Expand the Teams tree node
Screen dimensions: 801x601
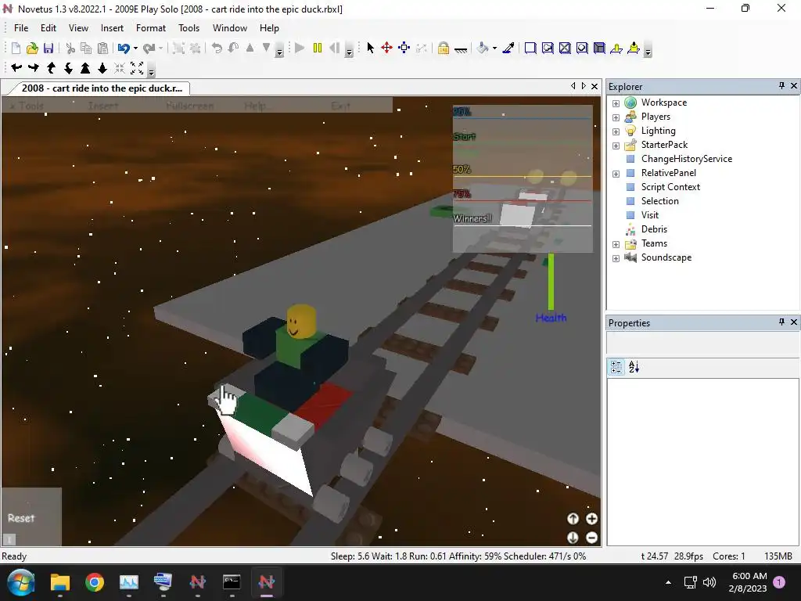click(616, 244)
